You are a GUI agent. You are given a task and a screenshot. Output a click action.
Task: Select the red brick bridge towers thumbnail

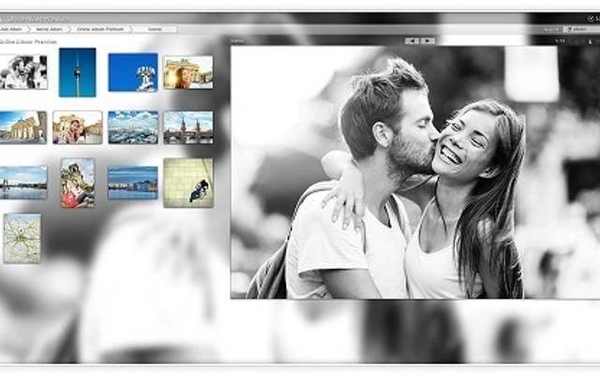[x=187, y=127]
